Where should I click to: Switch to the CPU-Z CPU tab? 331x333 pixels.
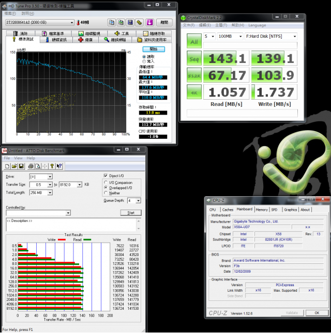point(213,210)
